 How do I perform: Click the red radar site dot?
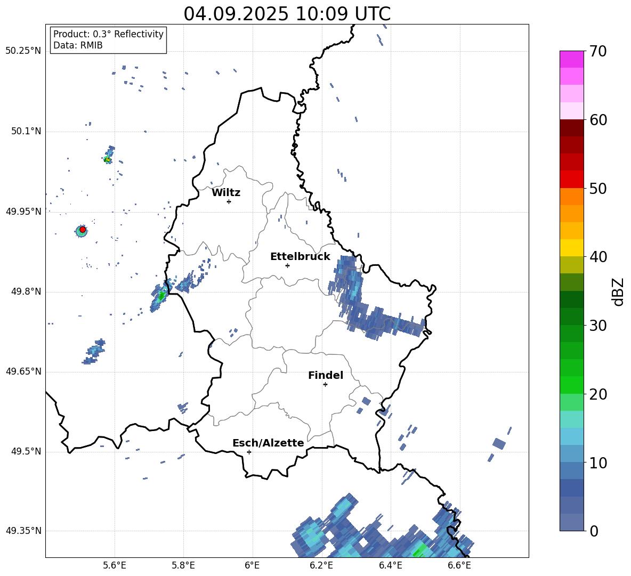(83, 229)
